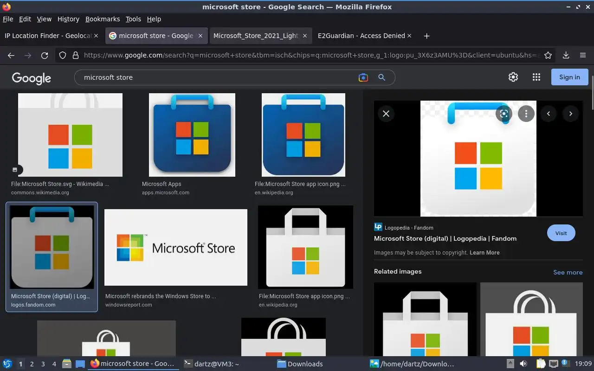Image resolution: width=594 pixels, height=371 pixels.
Task: Open the white bag en.wikipedia.org thumbnail
Action: 305,247
